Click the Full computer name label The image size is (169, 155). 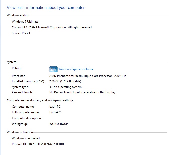click(26, 112)
